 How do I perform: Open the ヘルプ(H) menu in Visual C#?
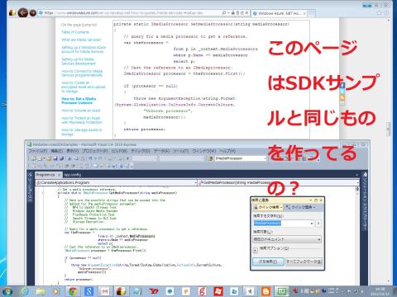click(227, 151)
